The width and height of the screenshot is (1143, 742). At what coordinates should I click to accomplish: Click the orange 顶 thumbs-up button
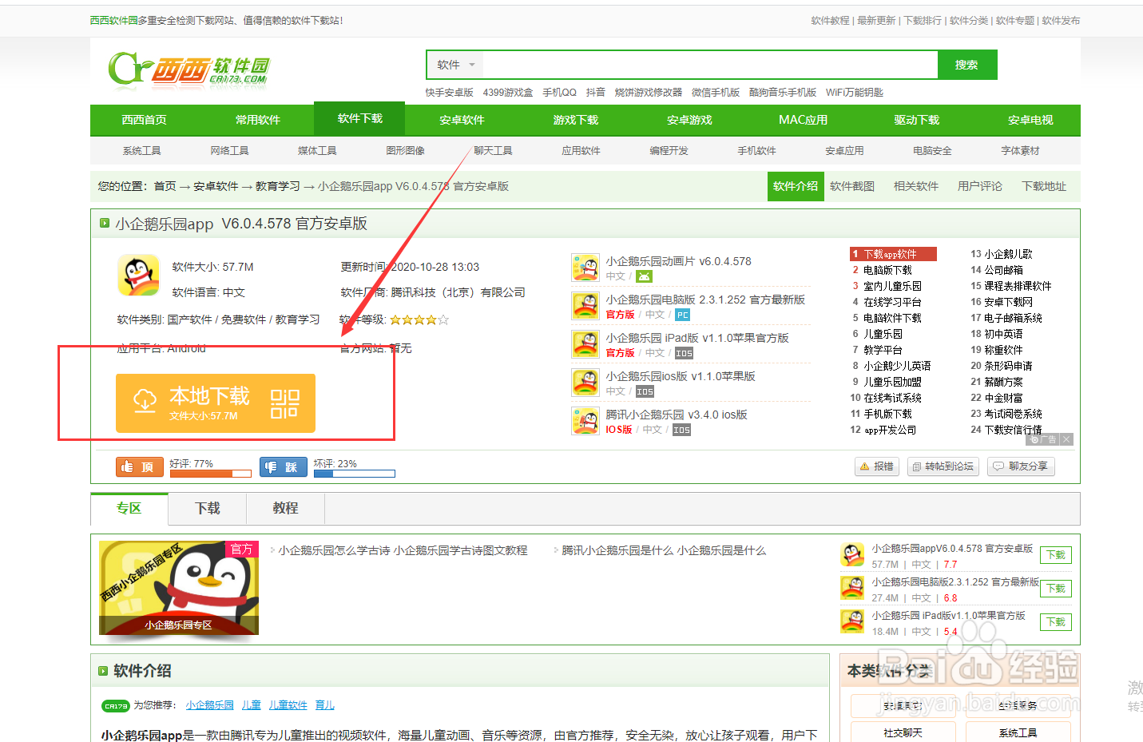click(x=140, y=466)
